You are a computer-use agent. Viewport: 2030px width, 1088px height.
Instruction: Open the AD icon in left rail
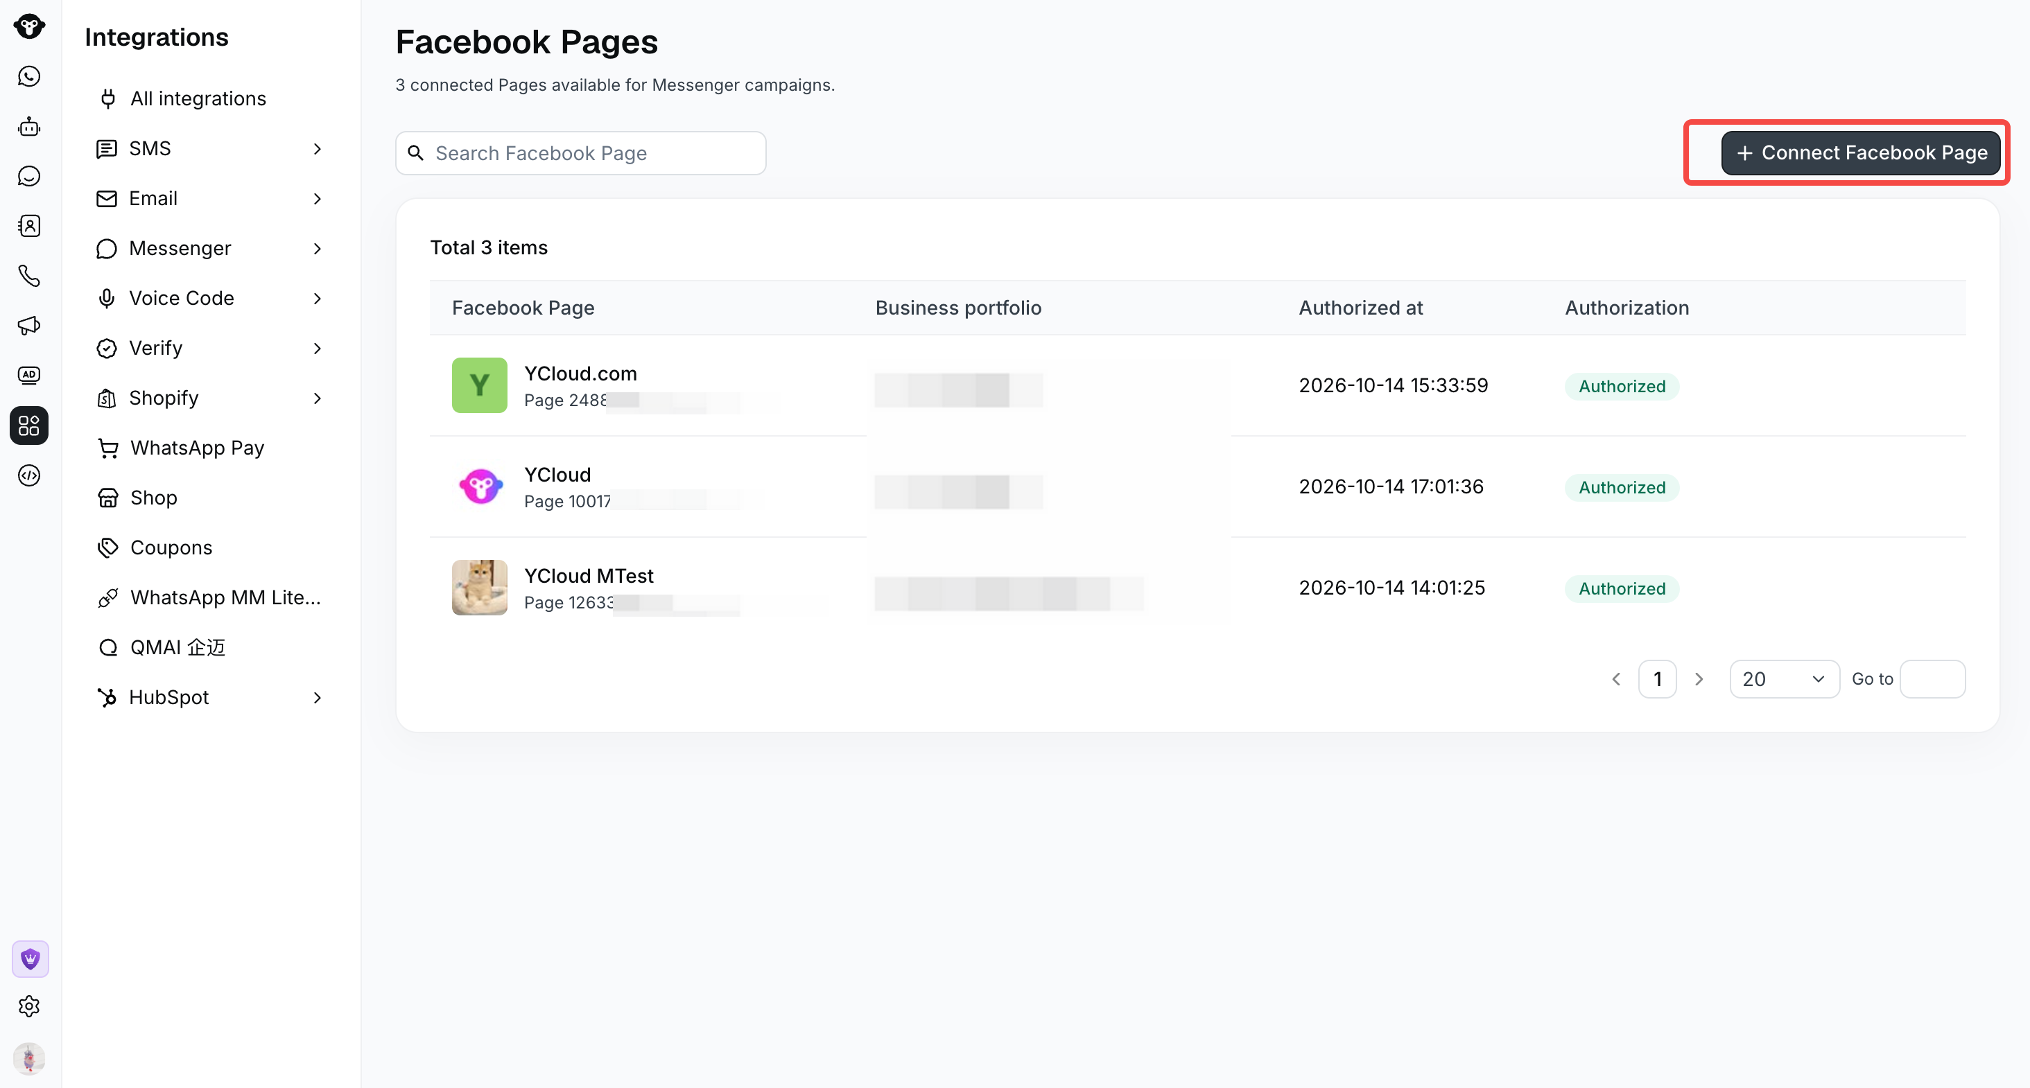click(29, 375)
